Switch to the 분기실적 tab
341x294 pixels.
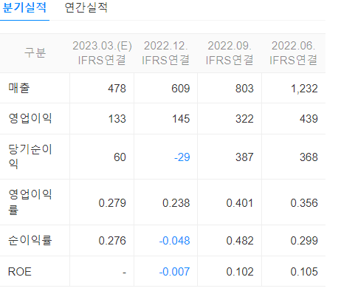point(24,8)
